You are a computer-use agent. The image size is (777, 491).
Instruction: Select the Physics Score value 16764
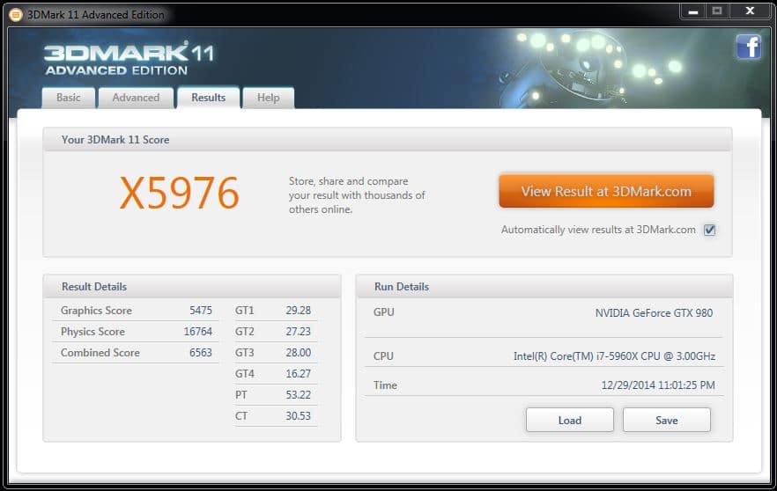(197, 332)
